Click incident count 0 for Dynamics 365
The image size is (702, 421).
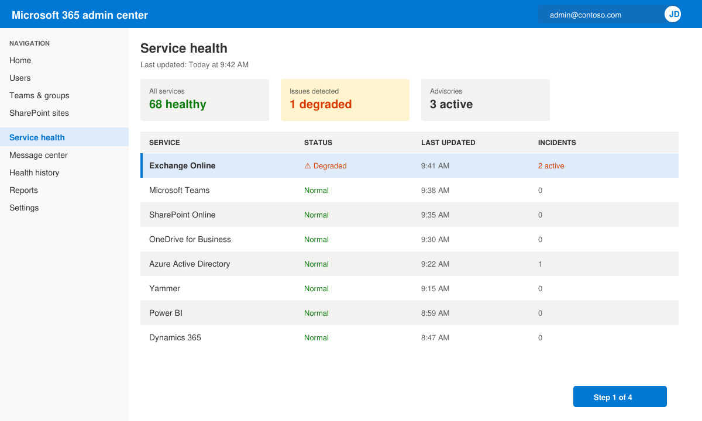point(541,338)
